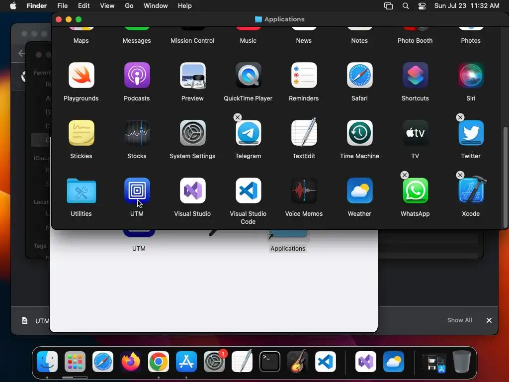Select Visual Studio in the Applications window
Viewport: 509px width, 382px height.
193,191
